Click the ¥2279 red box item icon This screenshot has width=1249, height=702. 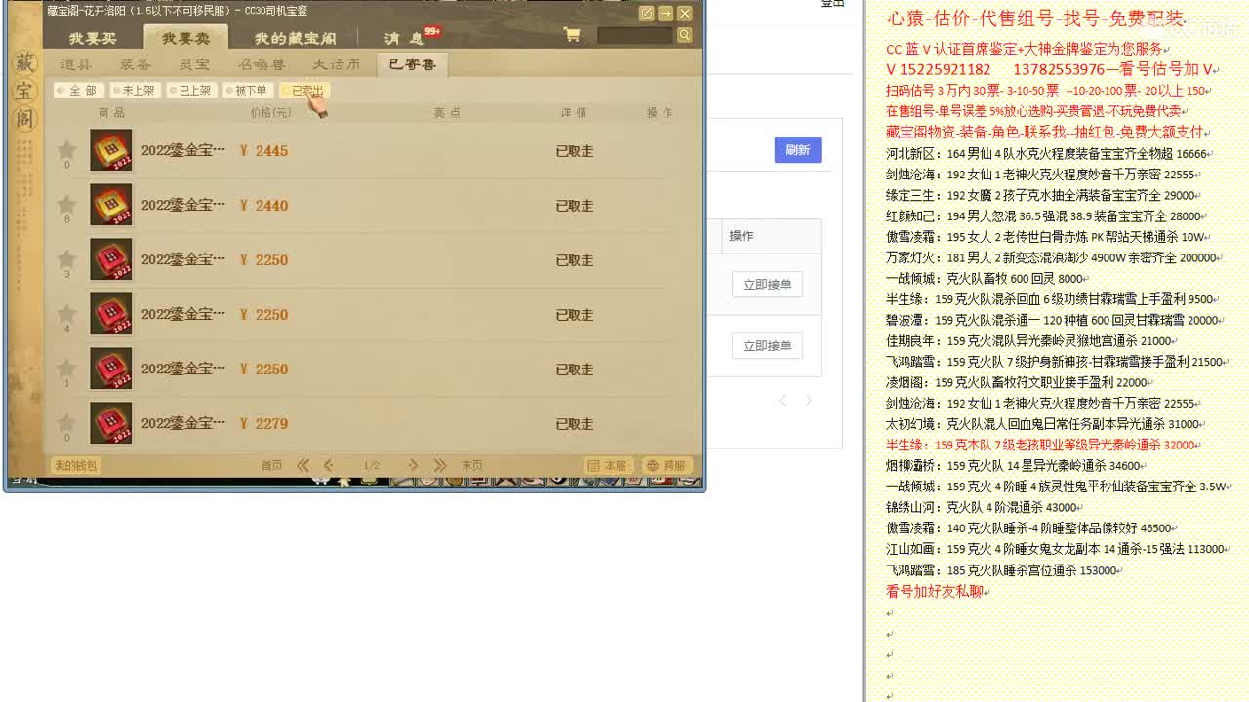(111, 423)
